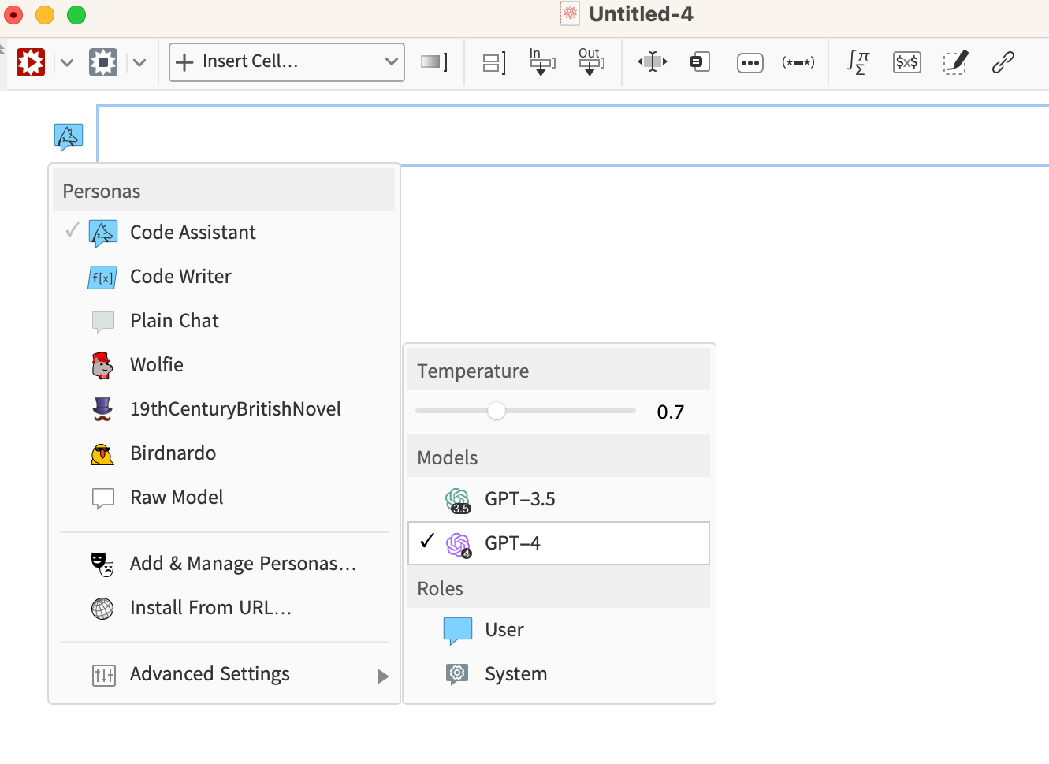Image resolution: width=1049 pixels, height=764 pixels.
Task: Click the $x$ TeX input icon
Action: tap(907, 62)
